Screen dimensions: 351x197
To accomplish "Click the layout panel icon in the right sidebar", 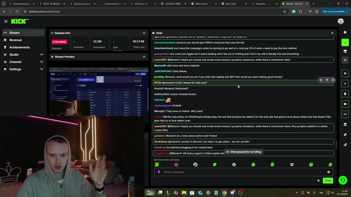I will pyautogui.click(x=345, y=51).
